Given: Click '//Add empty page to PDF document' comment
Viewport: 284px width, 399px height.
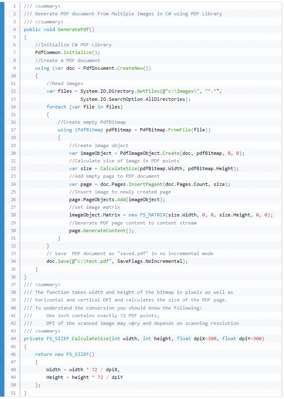Looking at the screenshot, I should (114, 176).
